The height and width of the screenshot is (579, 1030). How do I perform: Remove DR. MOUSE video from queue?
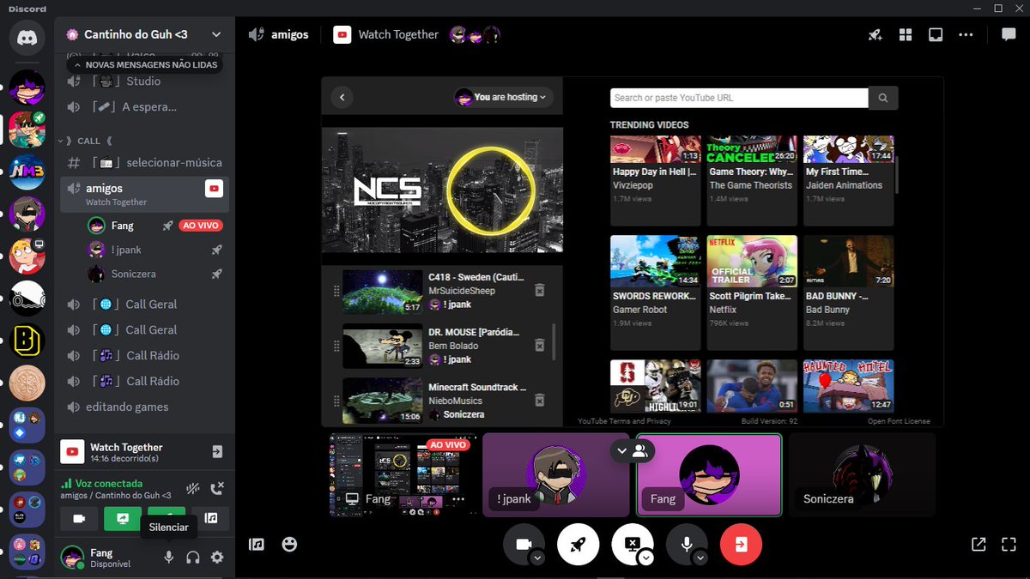pyautogui.click(x=540, y=345)
